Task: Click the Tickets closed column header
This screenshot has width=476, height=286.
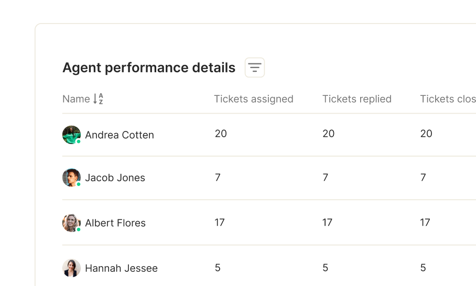Action: [448, 99]
